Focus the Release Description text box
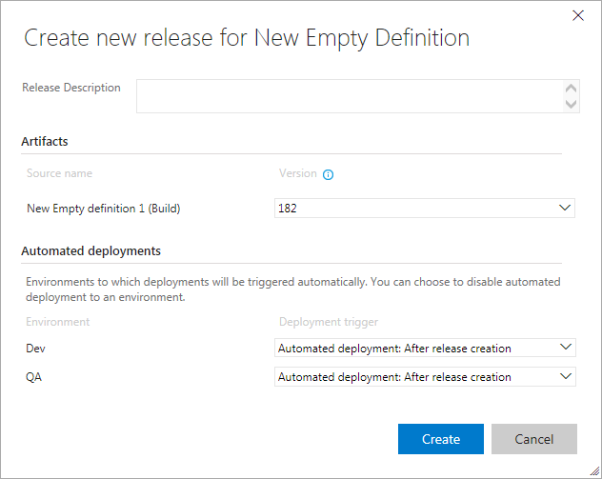 point(349,96)
